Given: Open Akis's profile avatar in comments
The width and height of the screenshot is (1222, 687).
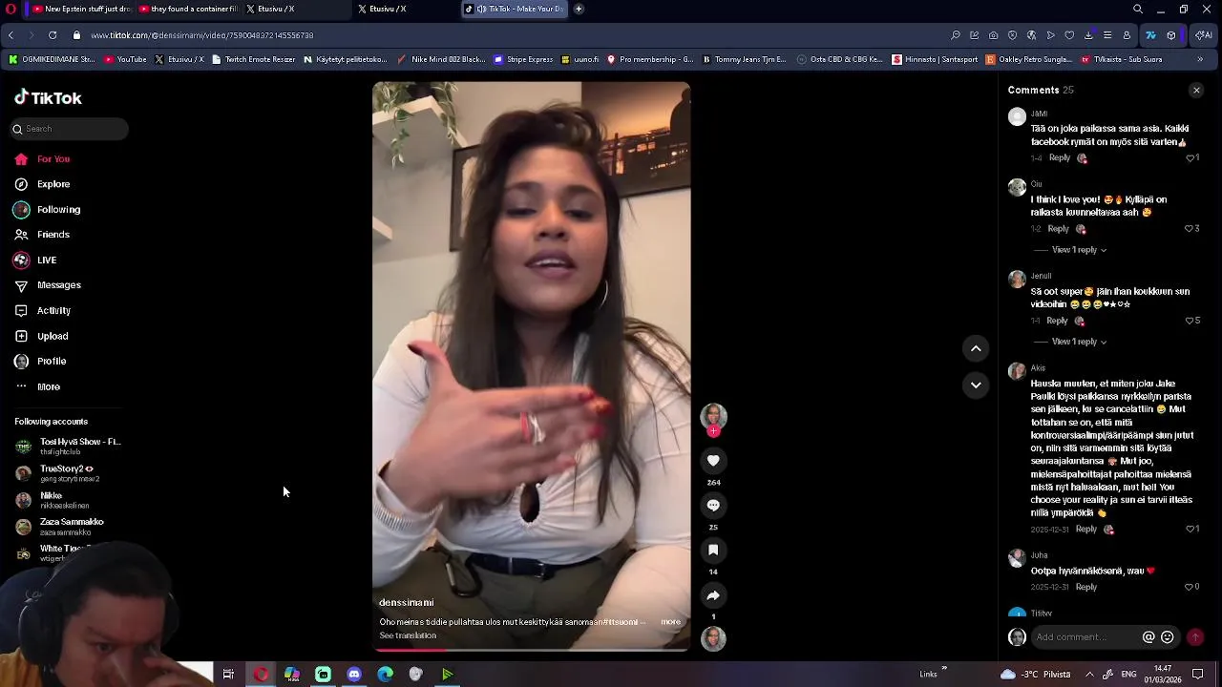Looking at the screenshot, I should [1017, 371].
